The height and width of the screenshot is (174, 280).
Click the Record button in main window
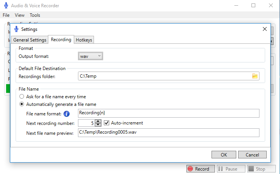200,169
